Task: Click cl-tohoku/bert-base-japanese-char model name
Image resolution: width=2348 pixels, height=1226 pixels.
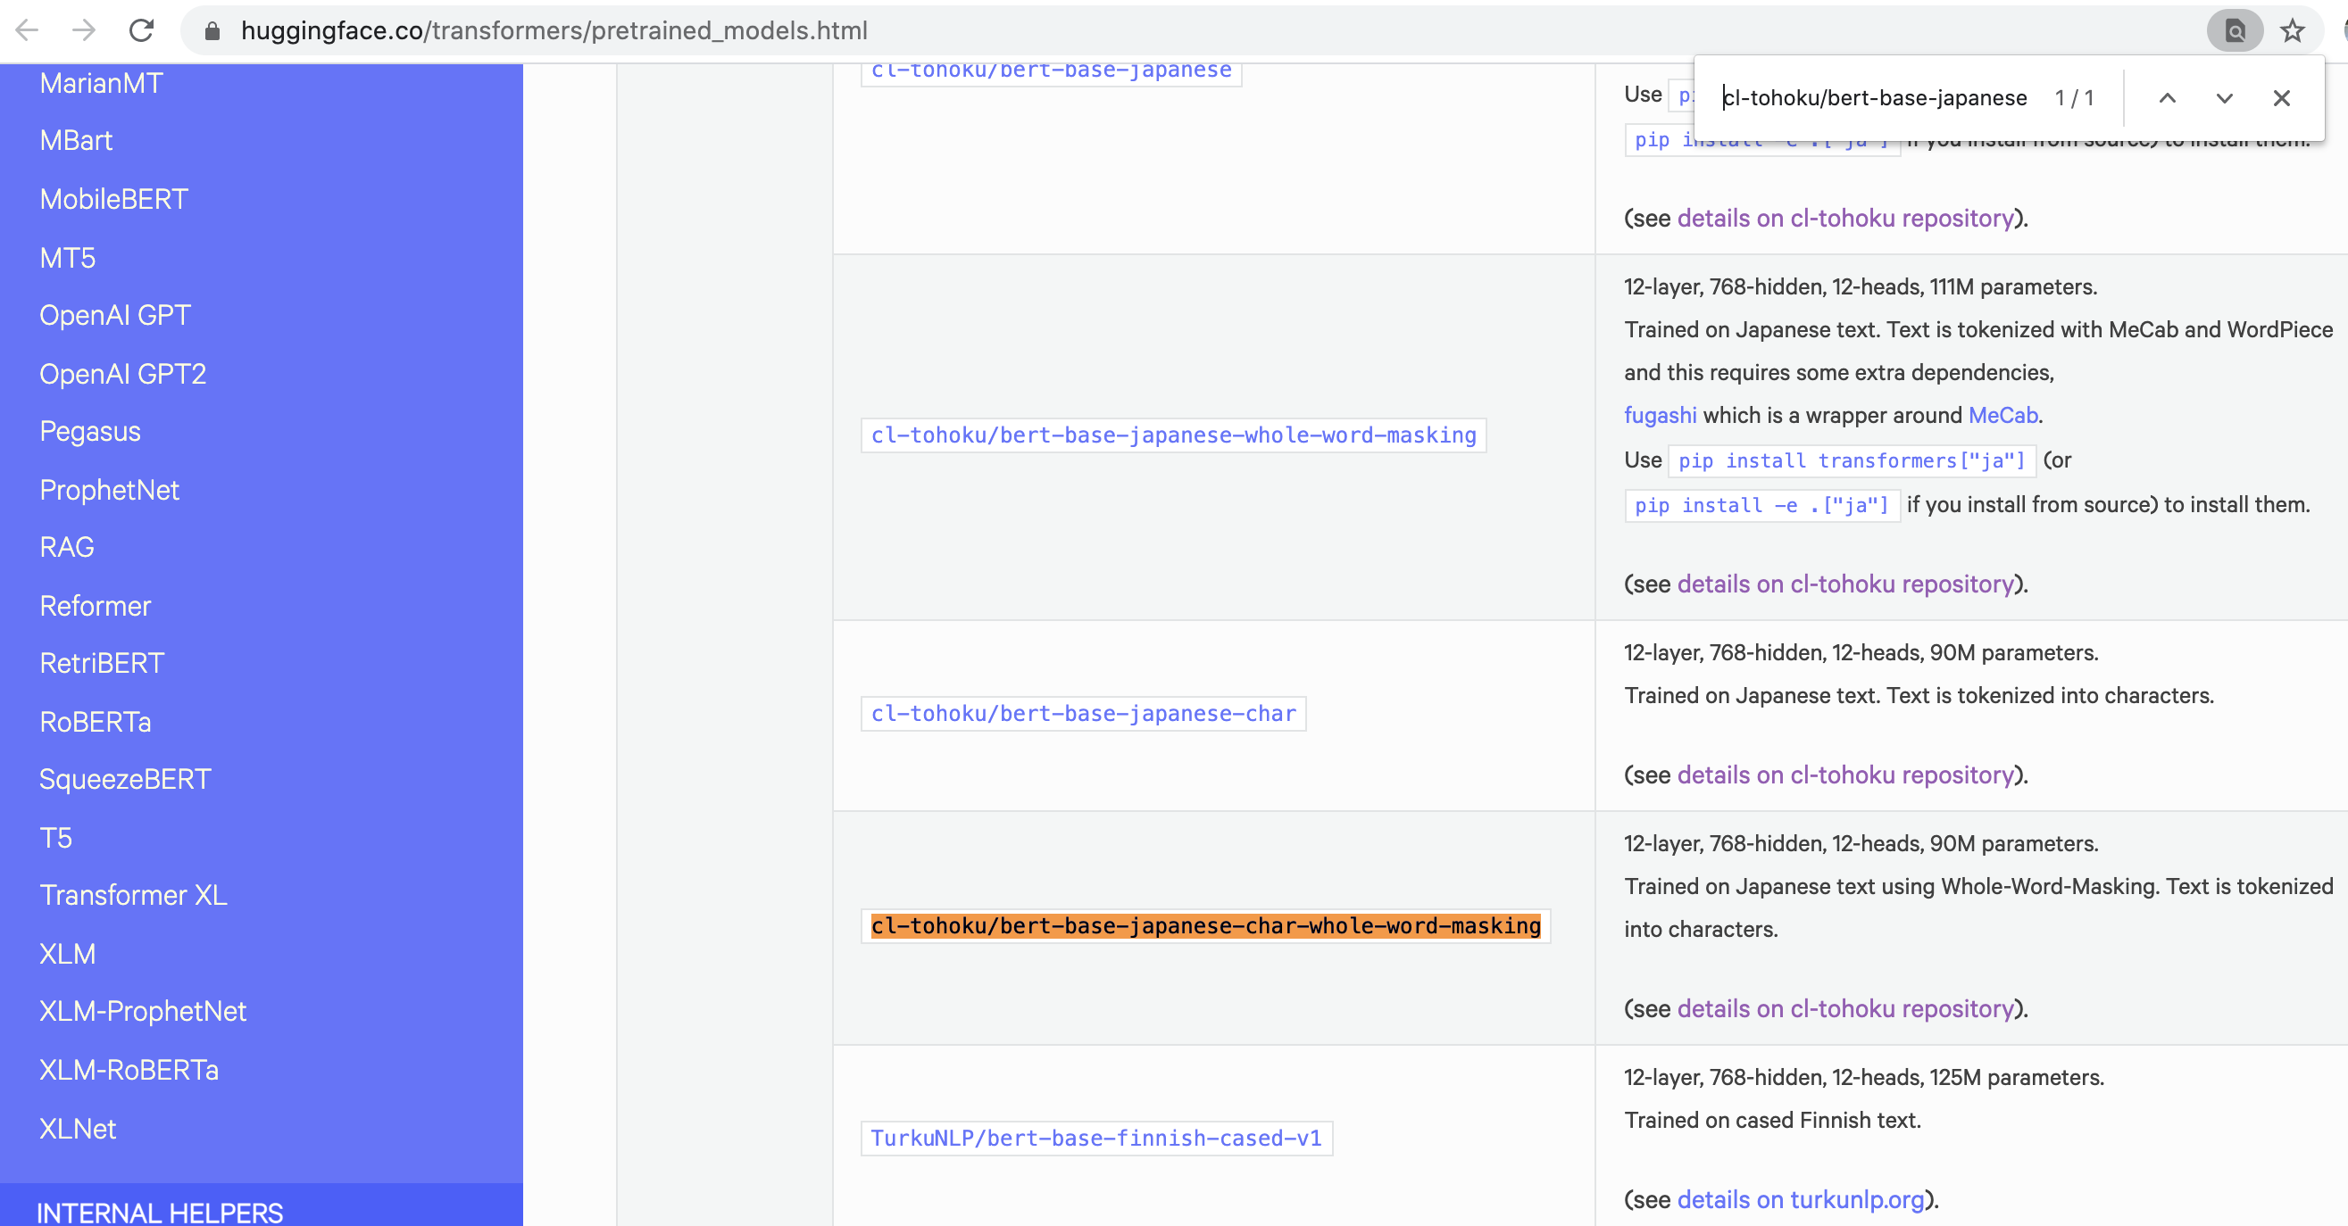Action: (x=1083, y=713)
